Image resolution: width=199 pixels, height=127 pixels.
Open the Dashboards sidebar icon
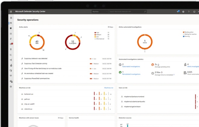click(11, 23)
